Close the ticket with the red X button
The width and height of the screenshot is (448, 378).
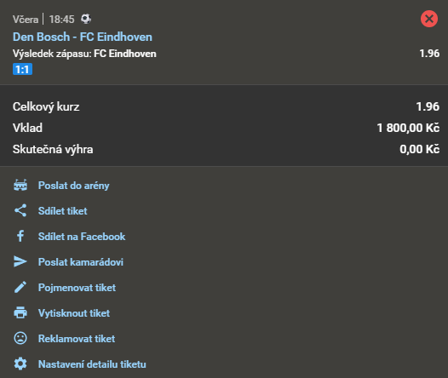tap(429, 19)
